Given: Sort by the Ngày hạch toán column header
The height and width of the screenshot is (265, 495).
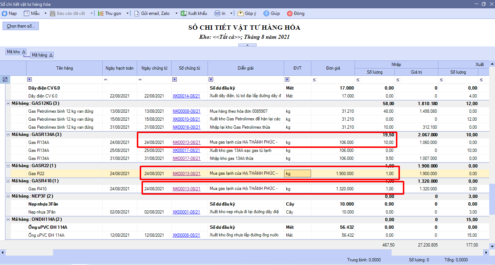Looking at the screenshot, I should [x=119, y=68].
